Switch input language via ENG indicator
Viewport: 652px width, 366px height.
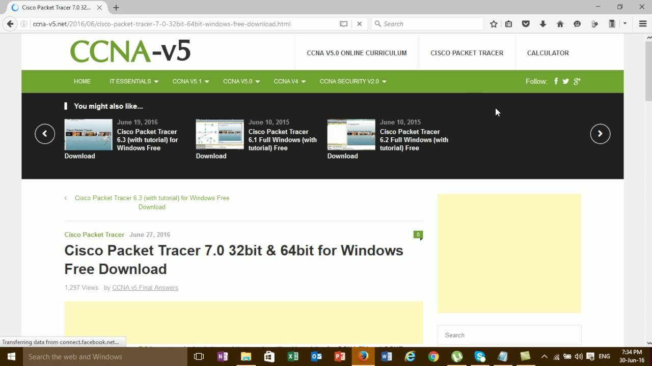pos(604,356)
